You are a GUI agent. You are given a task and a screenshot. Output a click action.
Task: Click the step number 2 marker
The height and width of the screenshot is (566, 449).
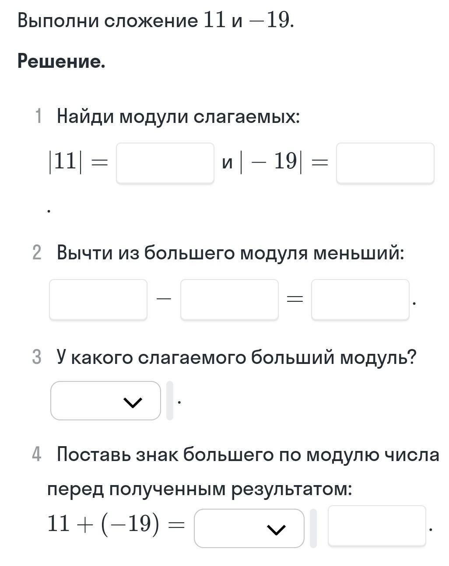coord(37,253)
